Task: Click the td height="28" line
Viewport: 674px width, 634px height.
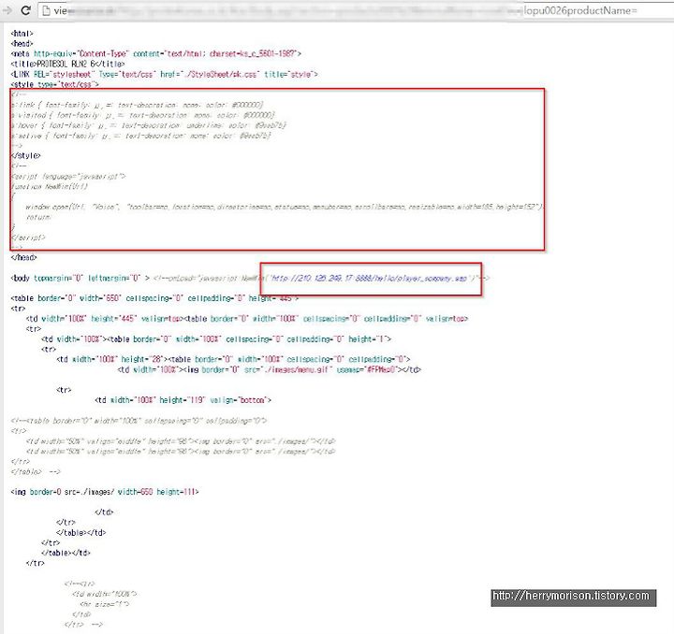Action: pyautogui.click(x=233, y=359)
